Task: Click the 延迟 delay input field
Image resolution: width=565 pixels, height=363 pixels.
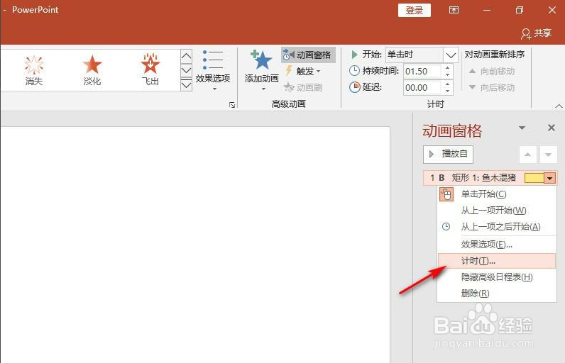Action: pyautogui.click(x=422, y=87)
